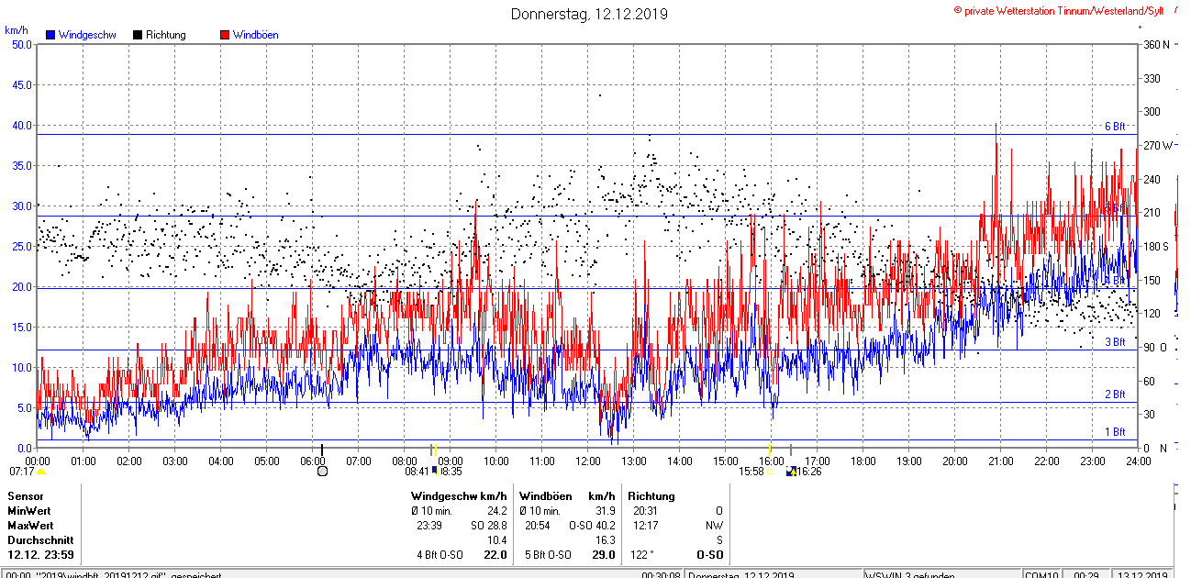Click the pale sun icon after 15:58
The height and width of the screenshot is (578, 1202).
click(x=772, y=472)
